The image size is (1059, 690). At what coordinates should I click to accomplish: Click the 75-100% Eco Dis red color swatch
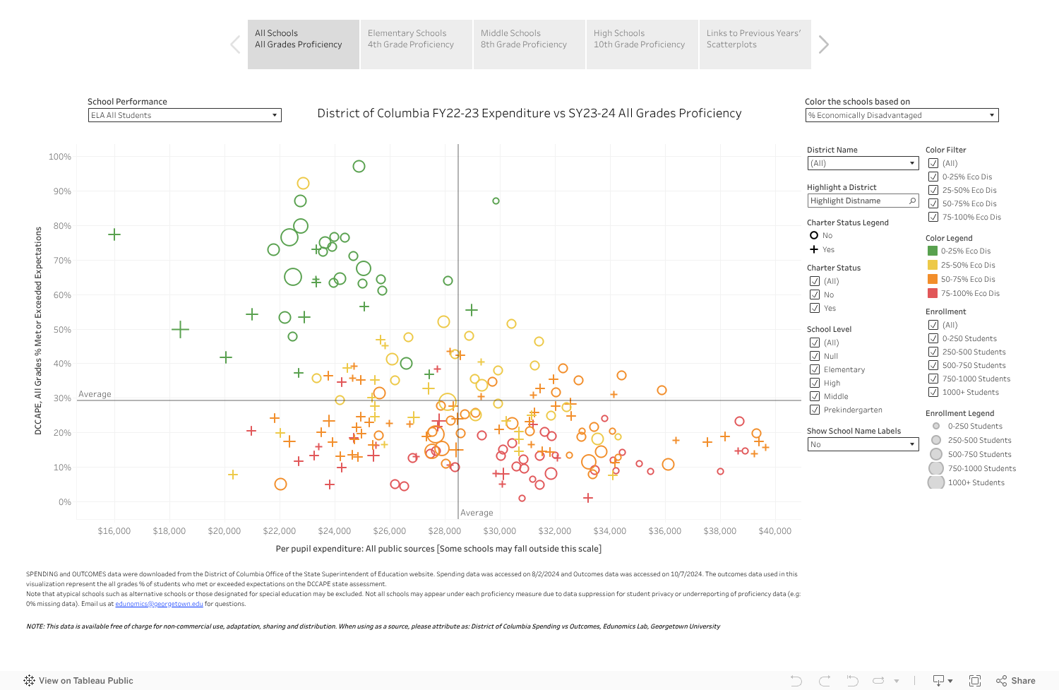(932, 293)
